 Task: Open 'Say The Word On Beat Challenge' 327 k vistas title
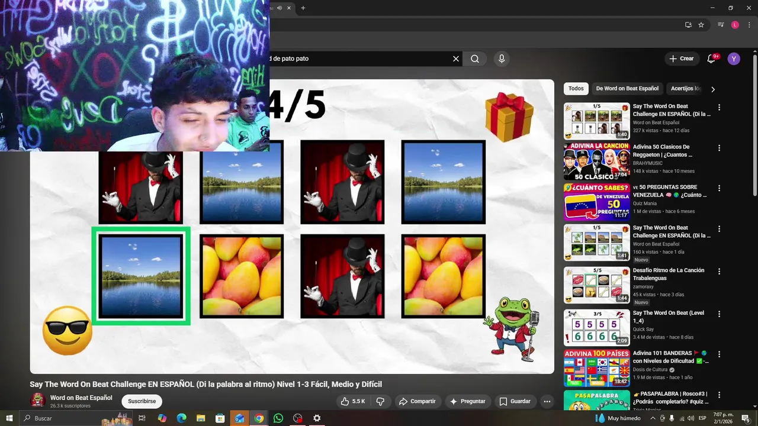tap(672, 110)
